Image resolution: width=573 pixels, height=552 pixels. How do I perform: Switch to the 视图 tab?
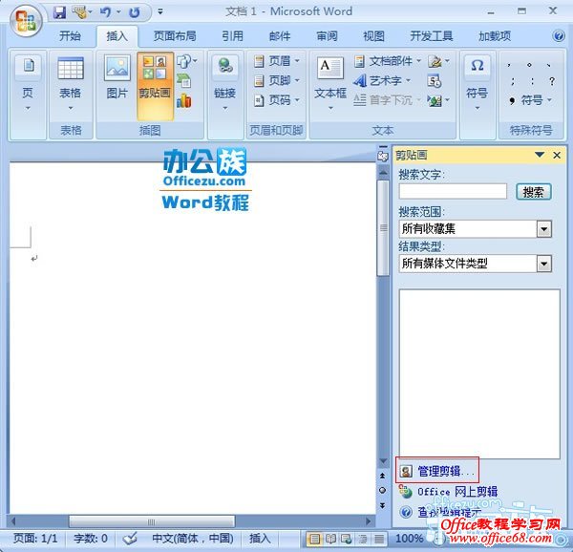pyautogui.click(x=373, y=36)
